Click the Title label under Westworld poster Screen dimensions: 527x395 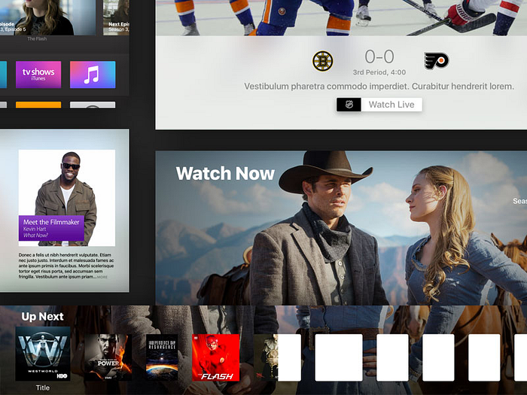pyautogui.click(x=43, y=387)
